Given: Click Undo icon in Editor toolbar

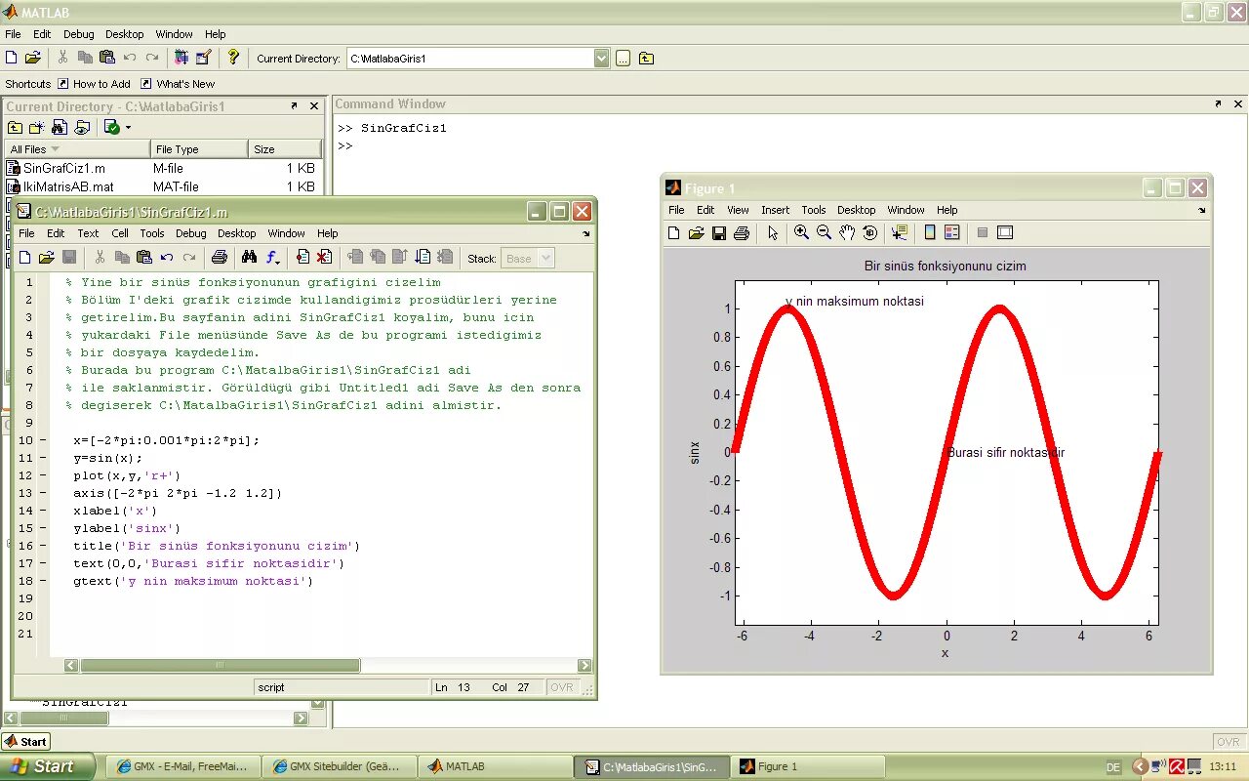Looking at the screenshot, I should point(167,257).
